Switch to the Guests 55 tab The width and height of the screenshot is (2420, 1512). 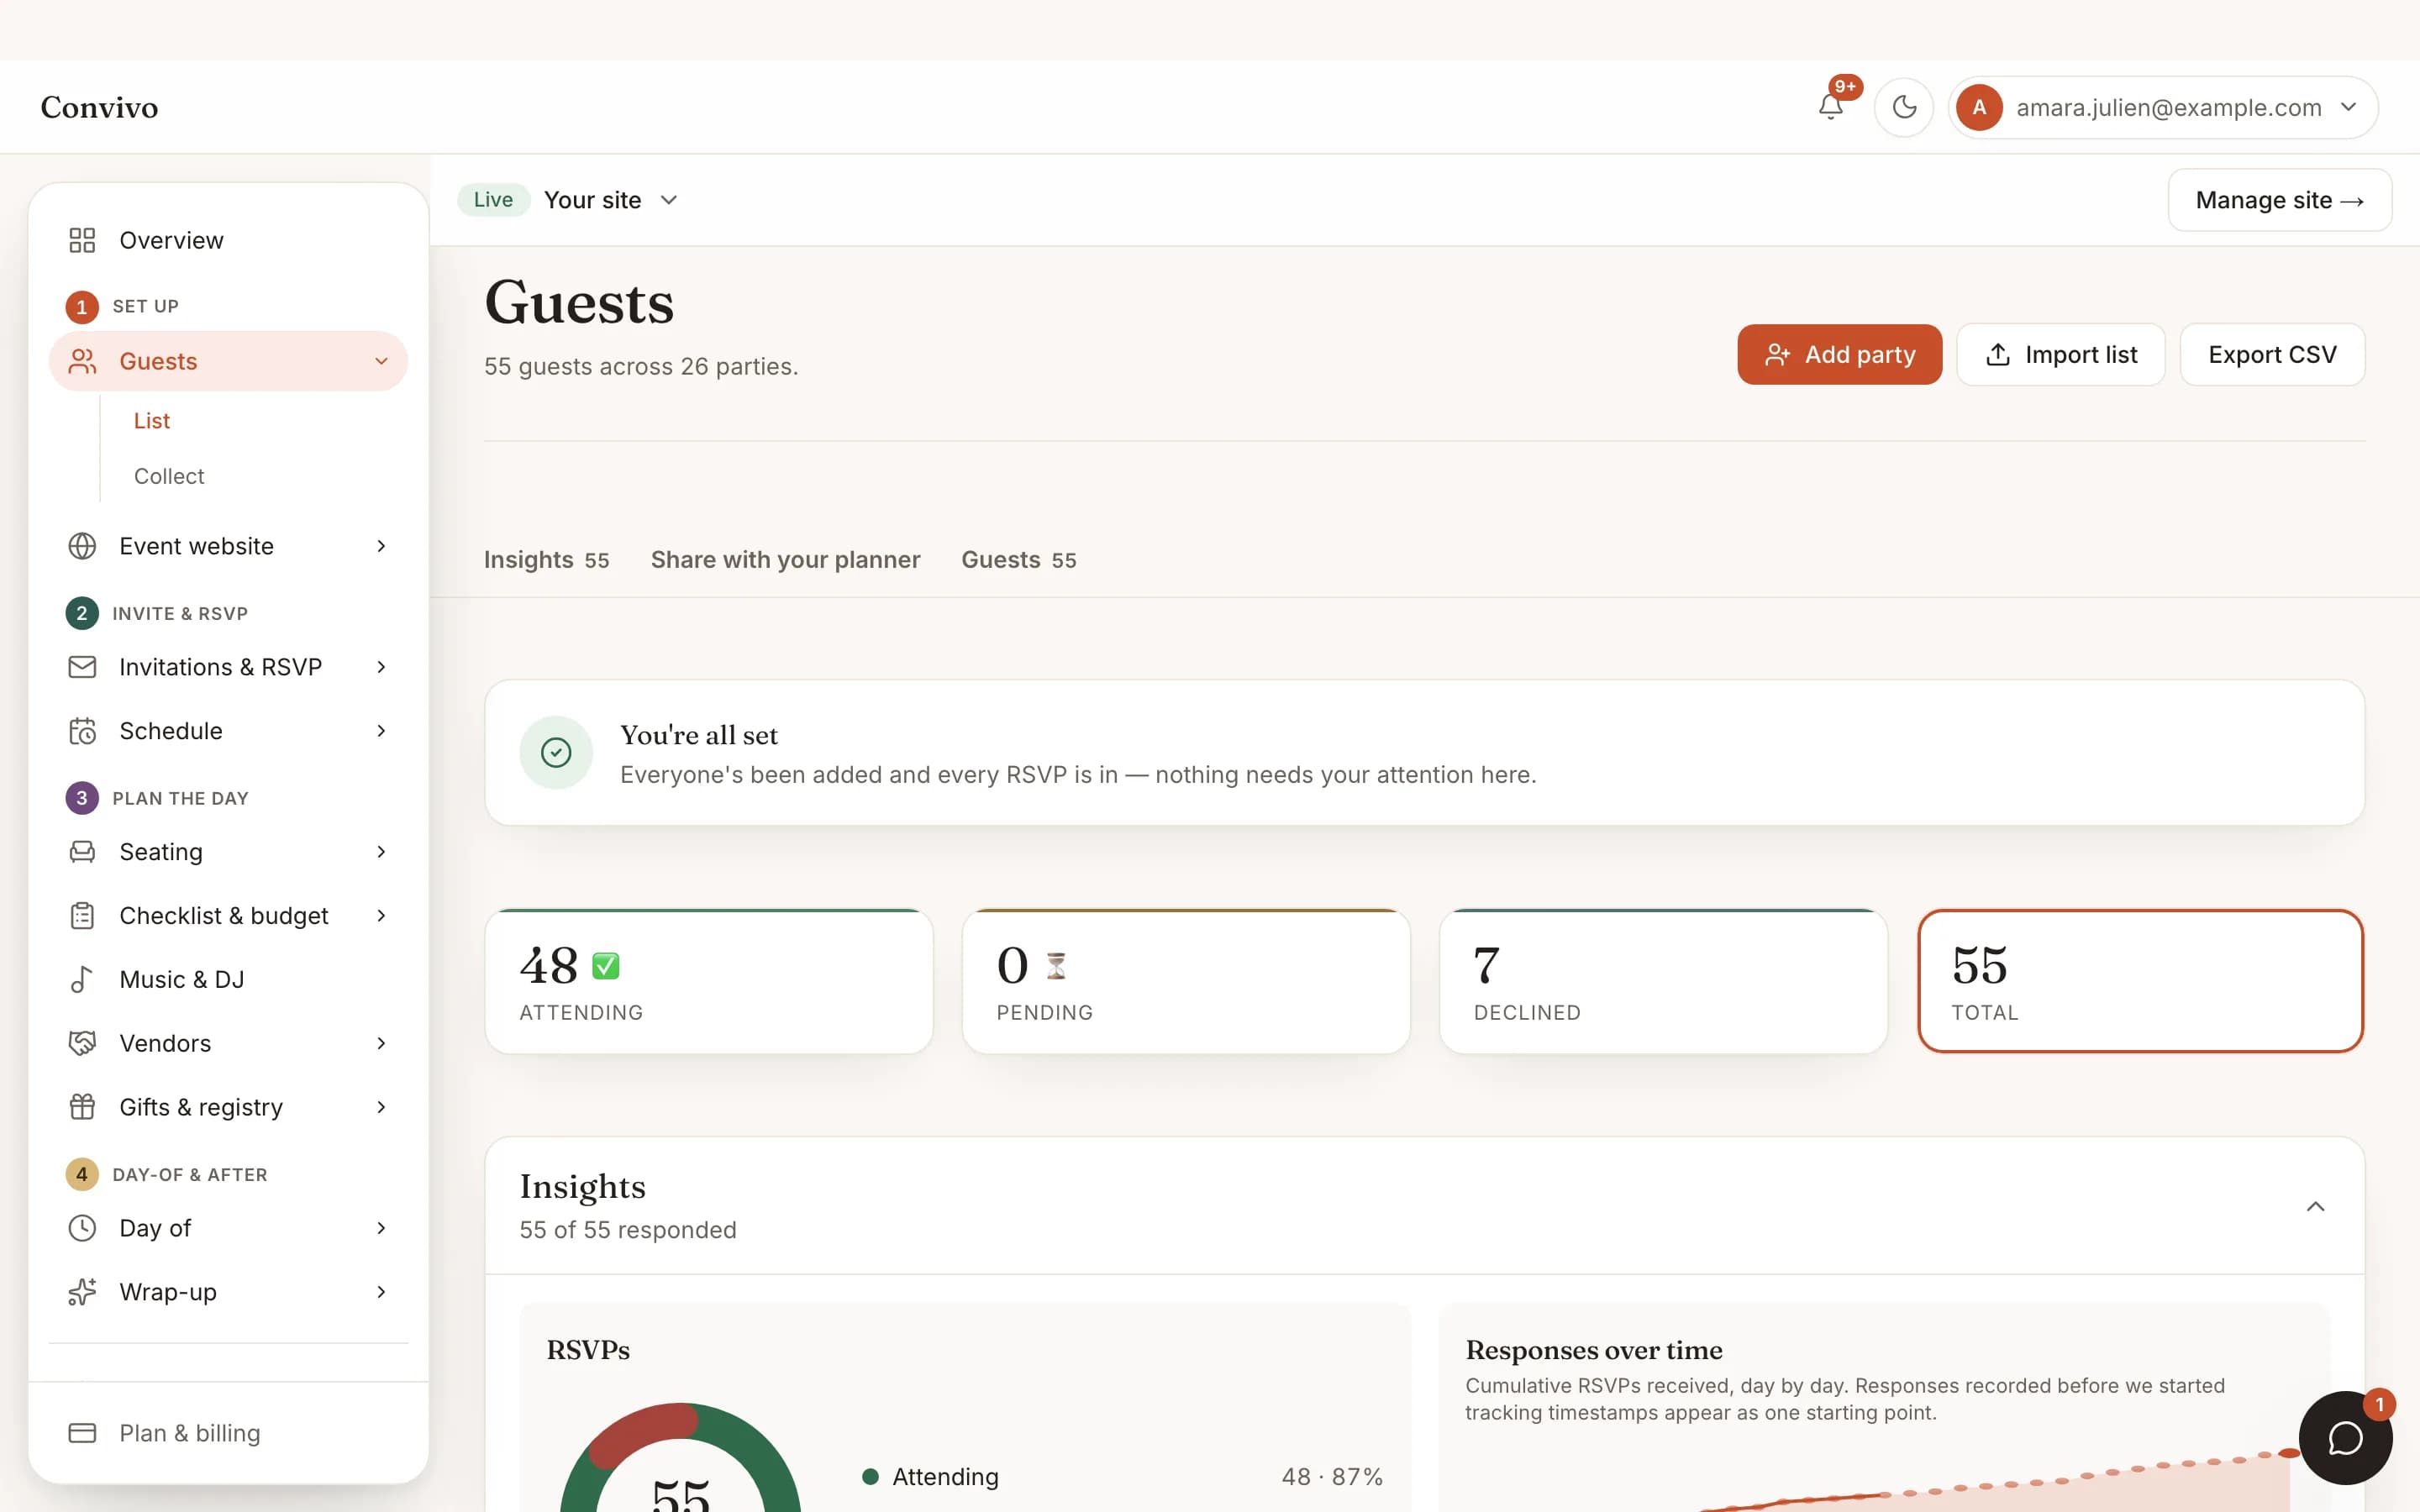point(1019,560)
